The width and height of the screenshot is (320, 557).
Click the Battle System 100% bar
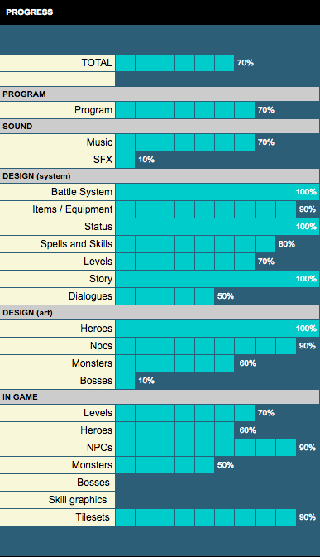point(217,192)
